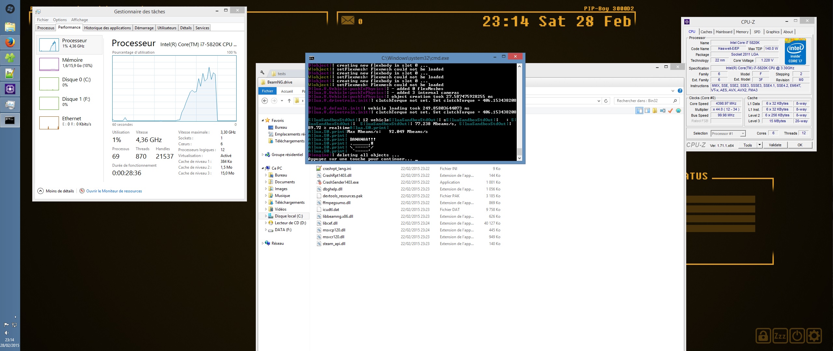Select Disque 0 (C:) in Task Manager
The width and height of the screenshot is (833, 351).
(70, 84)
